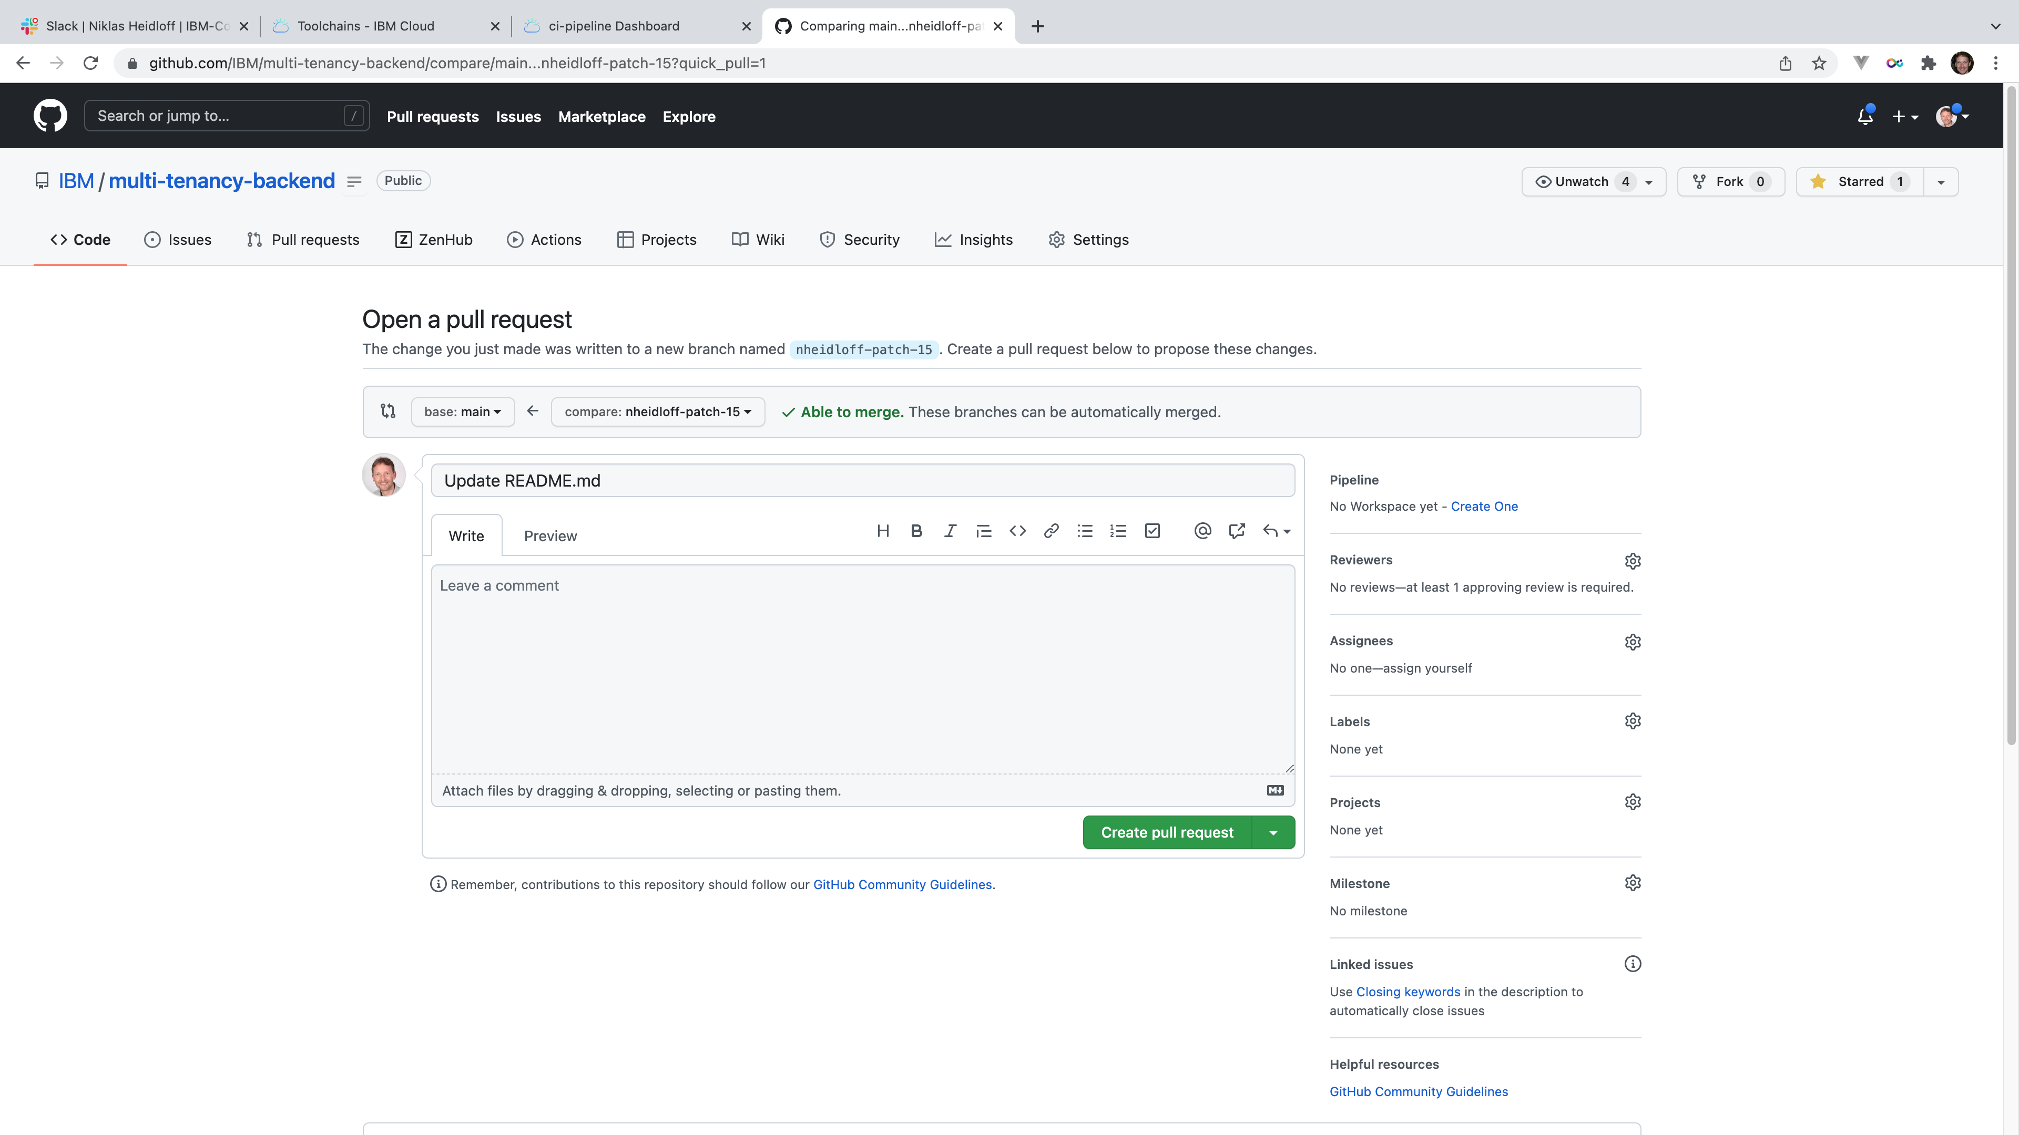
Task: Open the Closing keywords link
Action: 1408,992
